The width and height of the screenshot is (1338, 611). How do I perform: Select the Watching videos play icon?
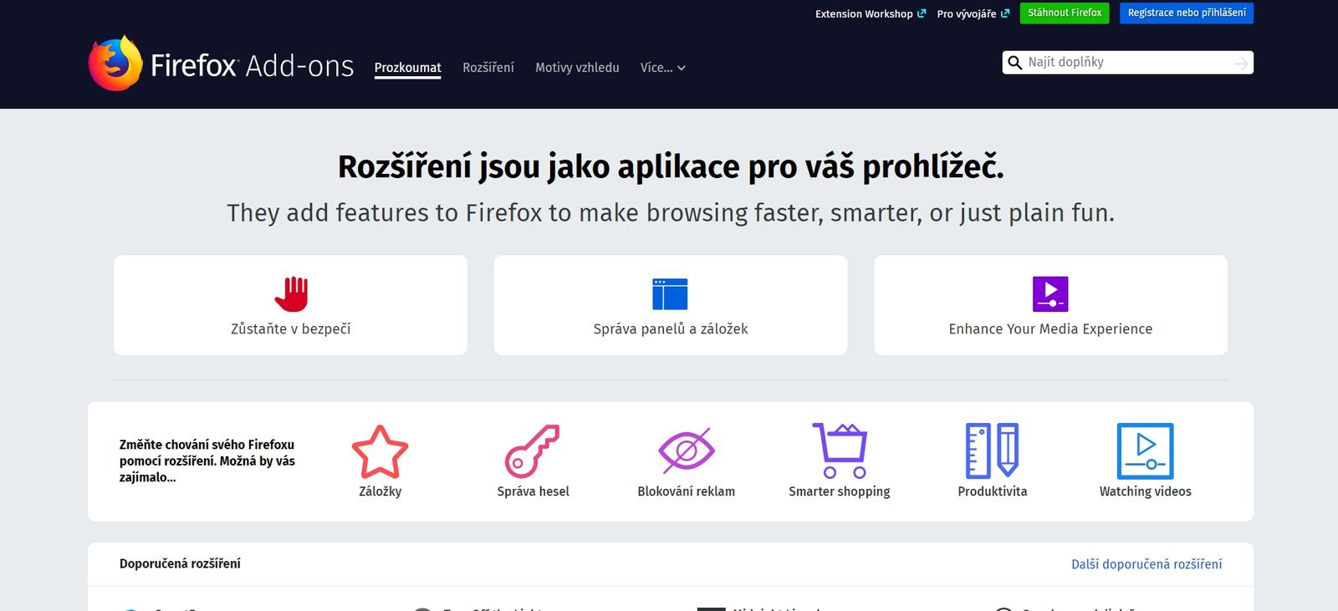click(1146, 451)
